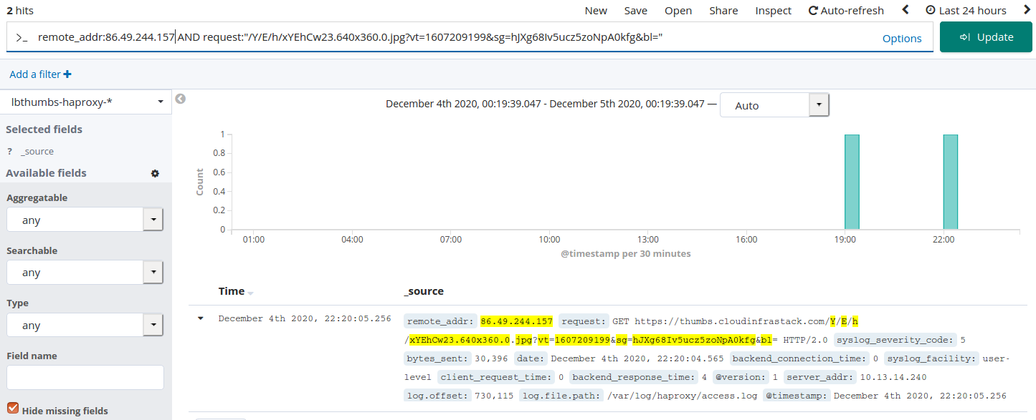Open the Available fields settings gear
Screen dimensions: 1036x420
tap(155, 173)
